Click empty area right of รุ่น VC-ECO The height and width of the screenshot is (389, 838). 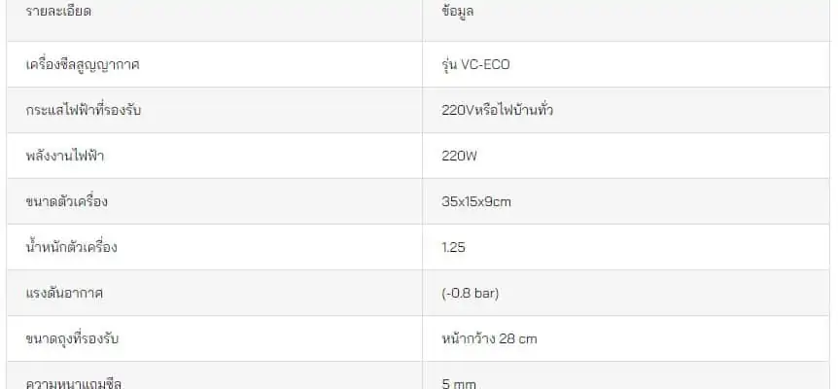click(x=668, y=64)
